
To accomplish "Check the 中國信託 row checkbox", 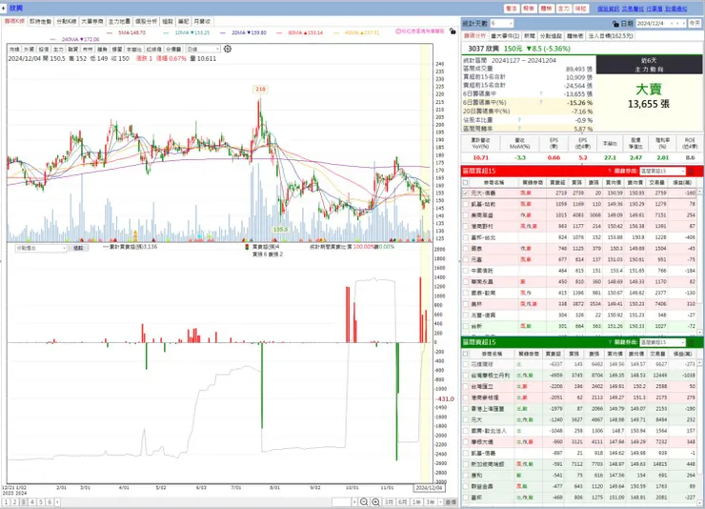I will 465,271.
